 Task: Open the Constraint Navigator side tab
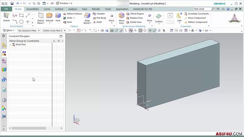click(4, 53)
